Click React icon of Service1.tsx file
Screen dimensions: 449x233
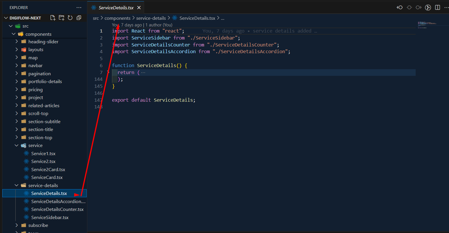[26, 153]
